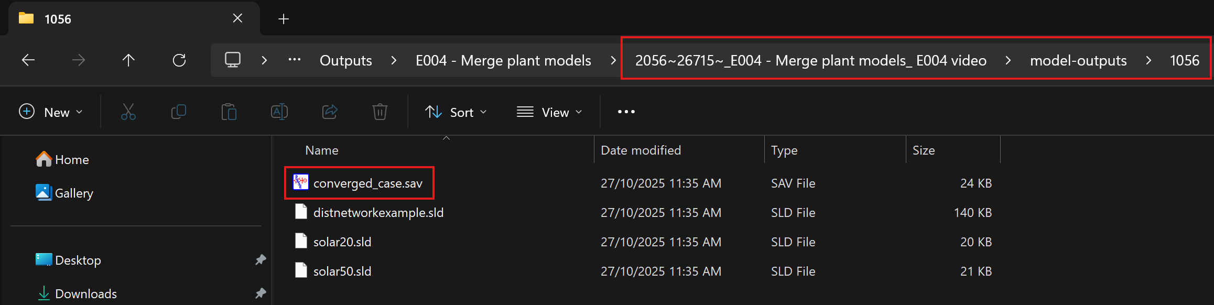Click the Paste icon

pyautogui.click(x=229, y=112)
